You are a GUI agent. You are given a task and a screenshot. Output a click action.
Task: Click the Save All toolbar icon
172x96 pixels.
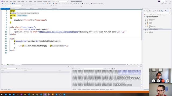click(14, 4)
